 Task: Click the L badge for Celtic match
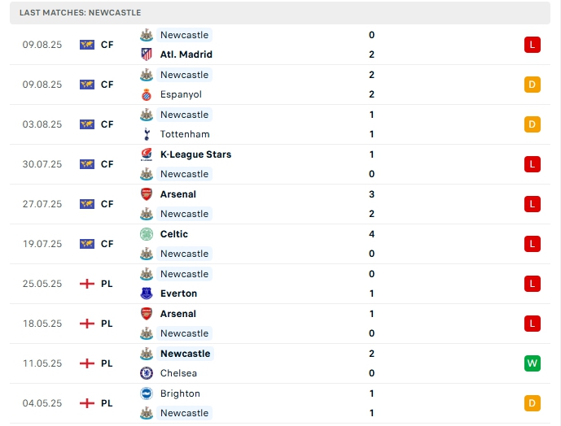(x=533, y=244)
